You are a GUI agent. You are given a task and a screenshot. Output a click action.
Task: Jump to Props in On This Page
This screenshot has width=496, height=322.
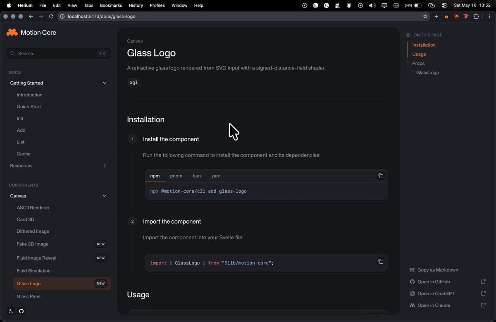pos(418,63)
